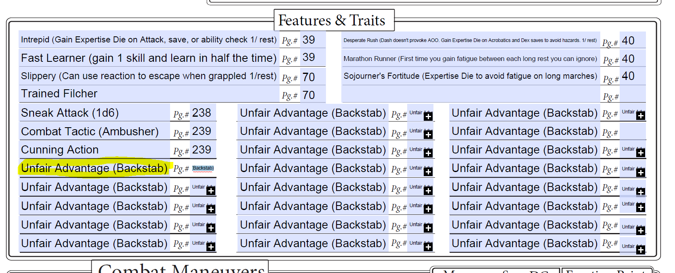Click the Slippery feature text field
Screen dimensions: 675x273
pos(149,76)
